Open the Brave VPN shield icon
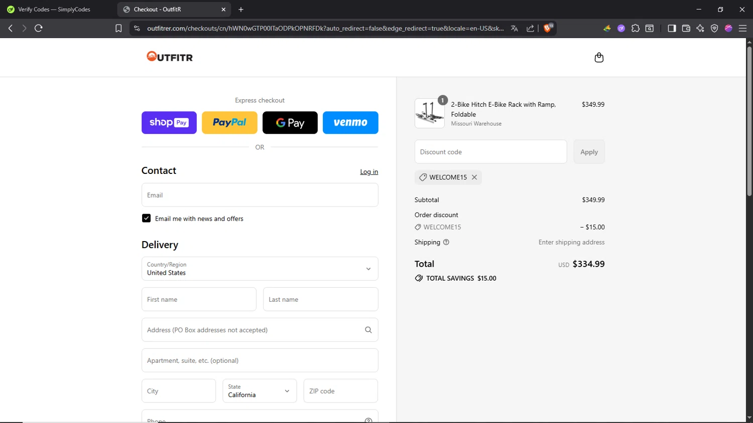Image resolution: width=753 pixels, height=423 pixels. point(714,29)
